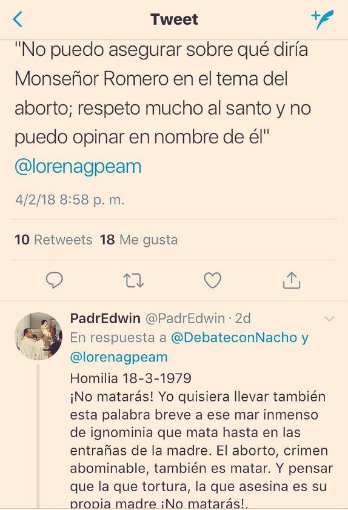
Task: Open PadrEdwin display name
Action: click(x=105, y=318)
